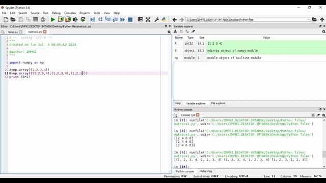326x183 pixels.
Task: Go forward with the right arrow
Action: point(182,20)
